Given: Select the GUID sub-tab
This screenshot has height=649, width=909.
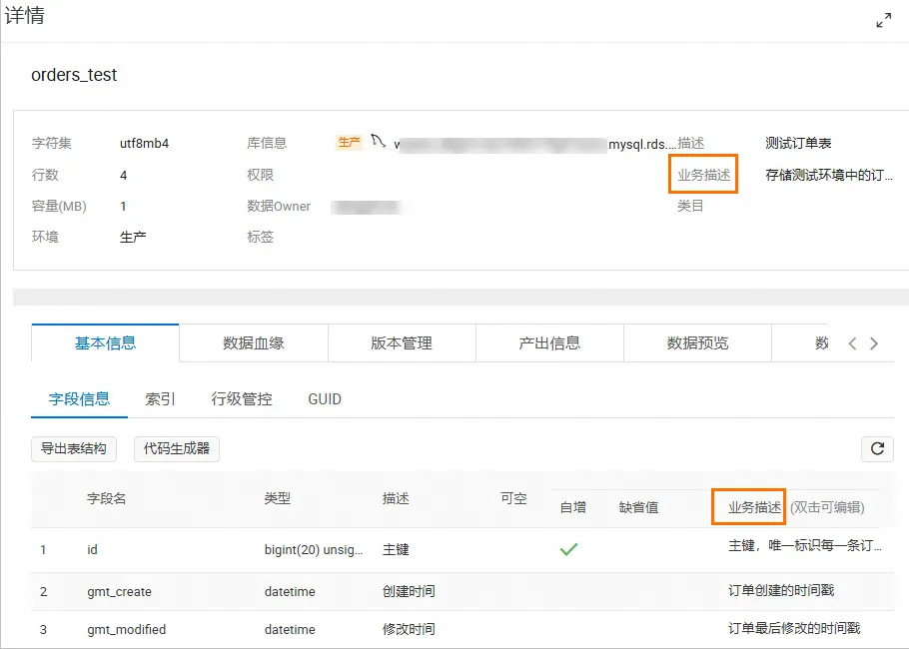Looking at the screenshot, I should [x=325, y=399].
